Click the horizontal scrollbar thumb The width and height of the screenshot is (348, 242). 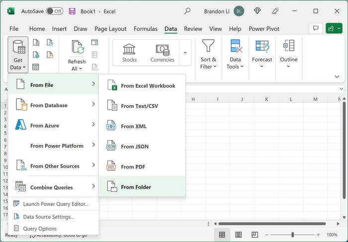pyautogui.click(x=272, y=224)
